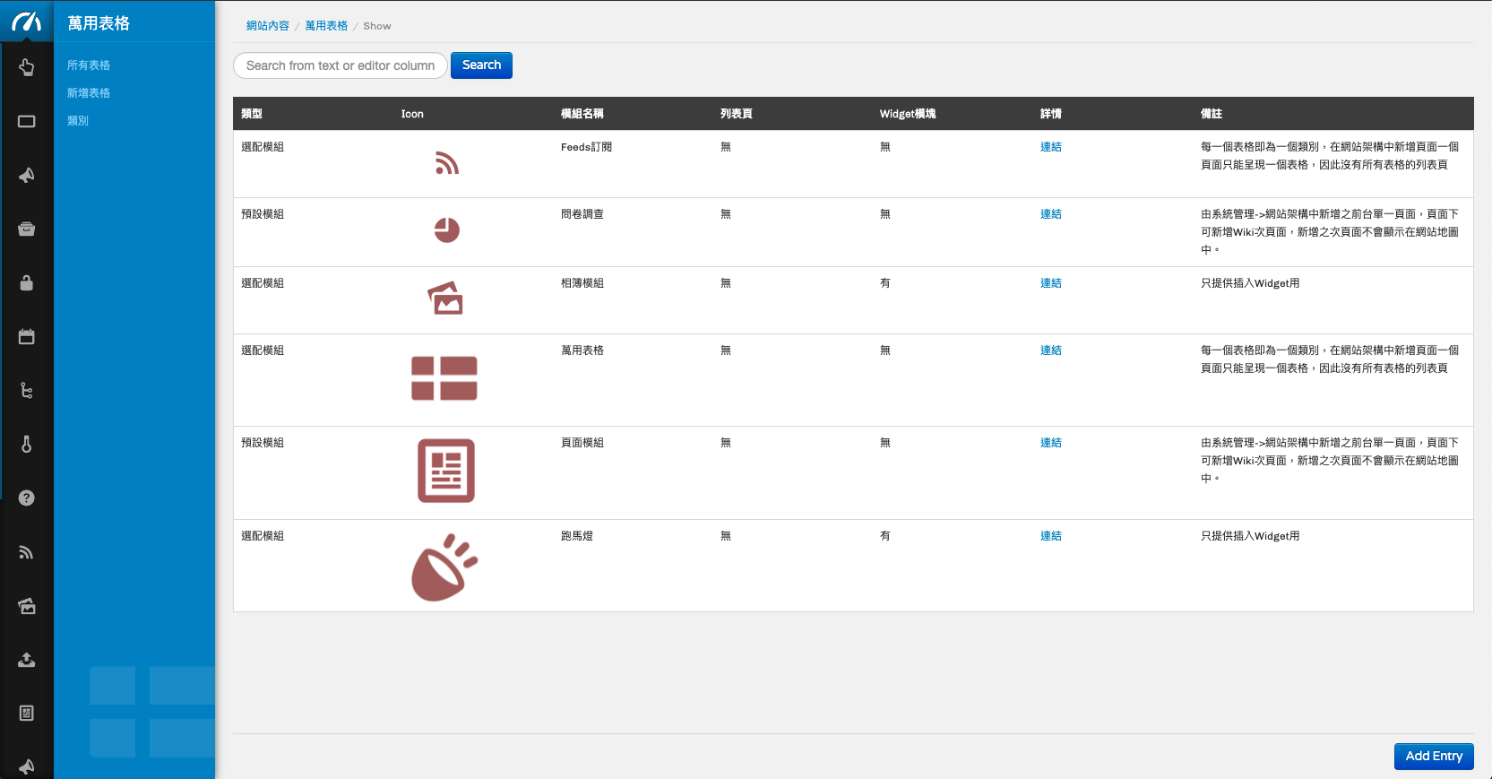Viewport: 1492px width, 779px height.
Task: Go to 網站內容 breadcrumb link
Action: pos(268,26)
